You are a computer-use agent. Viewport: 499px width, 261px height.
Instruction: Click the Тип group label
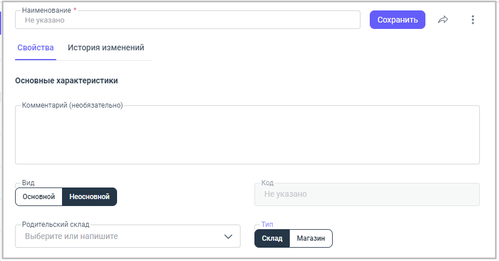[267, 225]
